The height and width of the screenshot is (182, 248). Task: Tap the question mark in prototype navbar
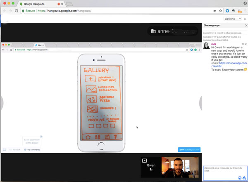coord(116,137)
